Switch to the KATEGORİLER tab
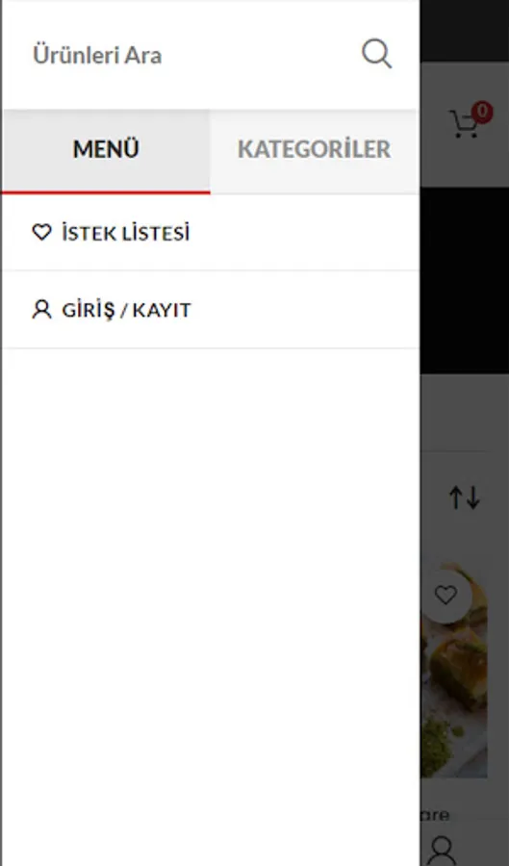This screenshot has width=509, height=866. [314, 150]
